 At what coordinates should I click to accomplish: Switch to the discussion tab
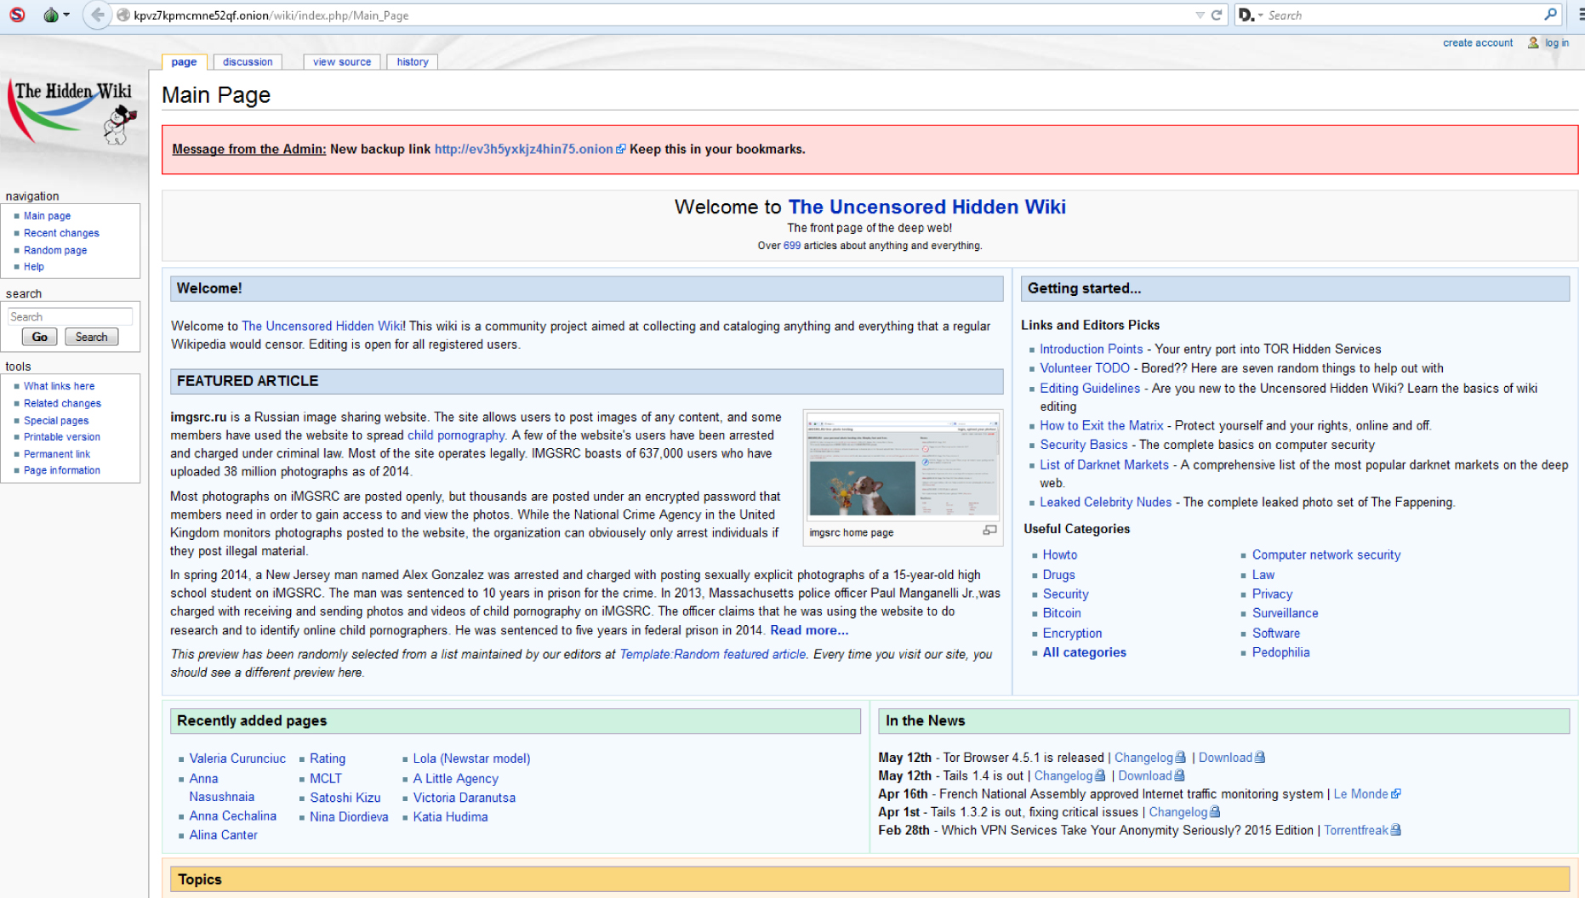point(248,61)
